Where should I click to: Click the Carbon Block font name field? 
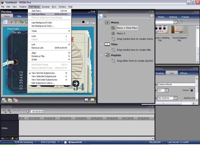click(x=176, y=84)
